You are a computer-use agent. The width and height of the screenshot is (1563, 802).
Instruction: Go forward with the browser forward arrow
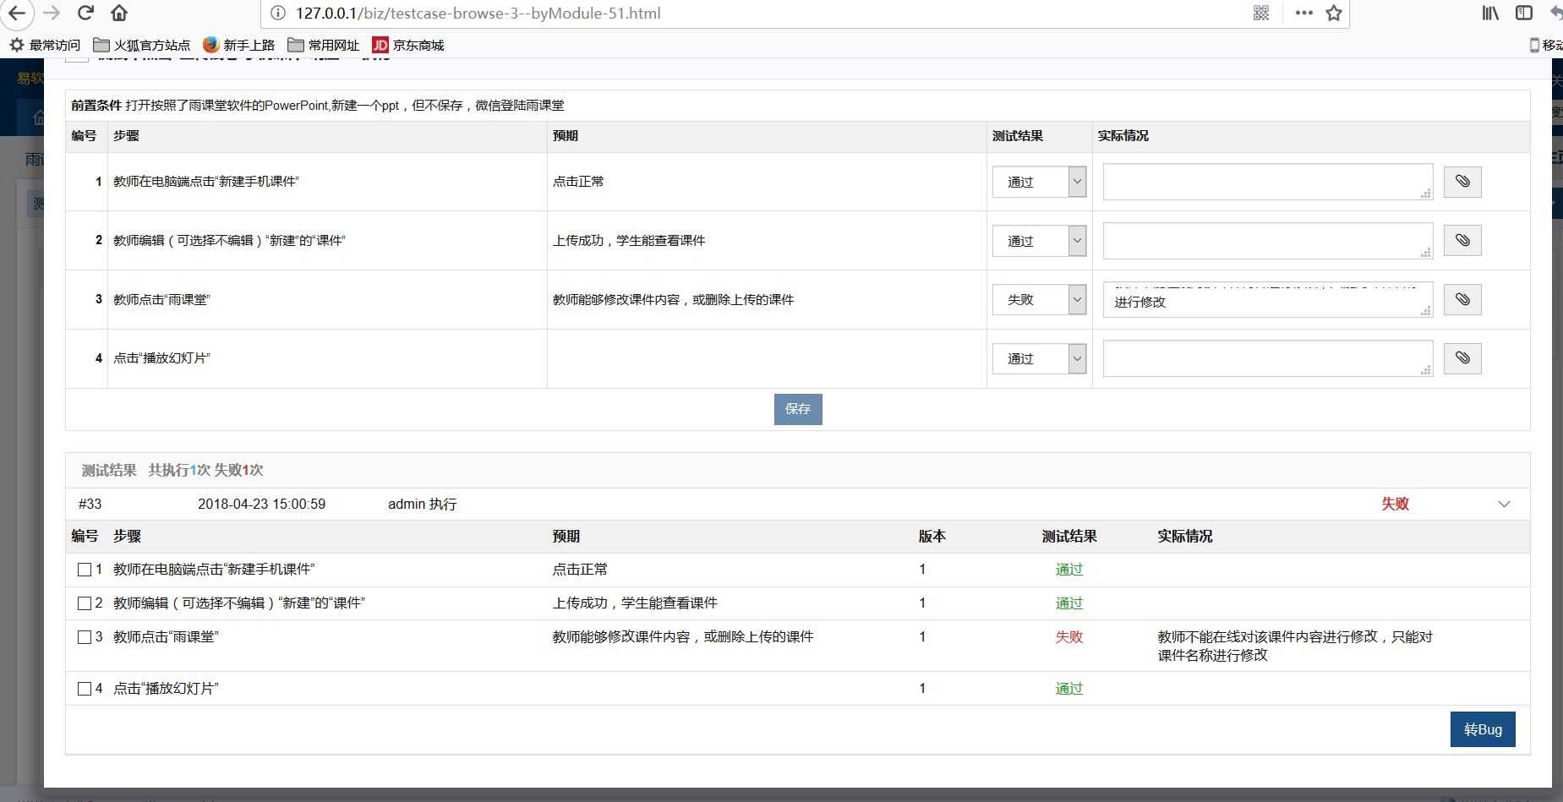[x=51, y=13]
